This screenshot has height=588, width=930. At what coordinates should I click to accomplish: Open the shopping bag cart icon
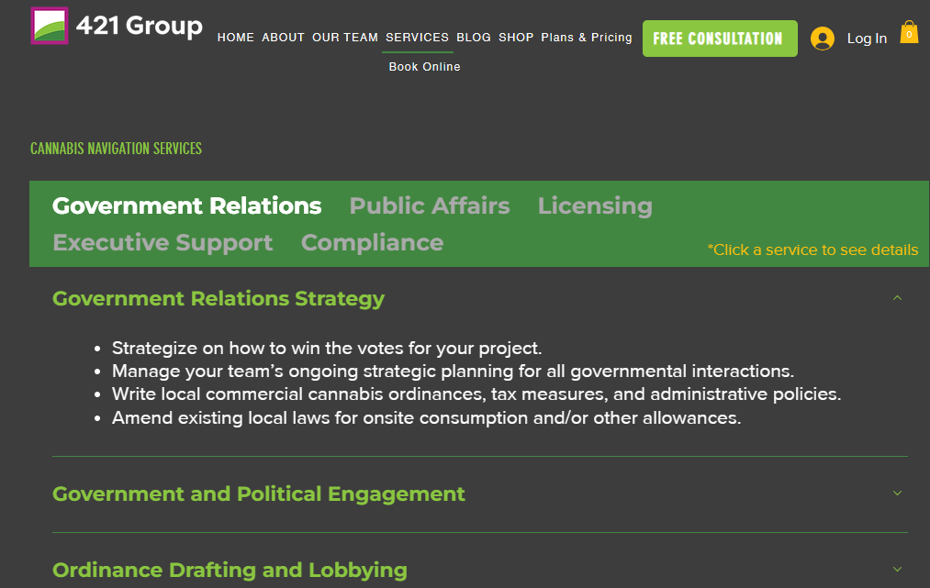909,33
